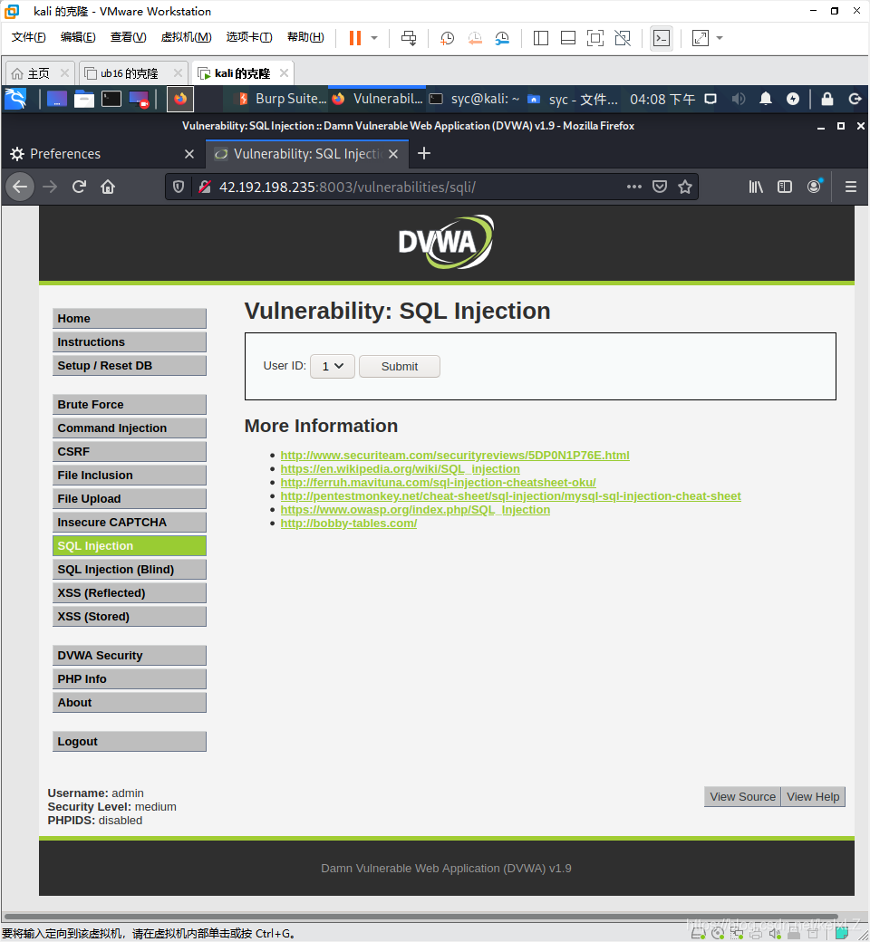Click the tracking protection shield icon
The width and height of the screenshot is (870, 942).
tap(178, 187)
